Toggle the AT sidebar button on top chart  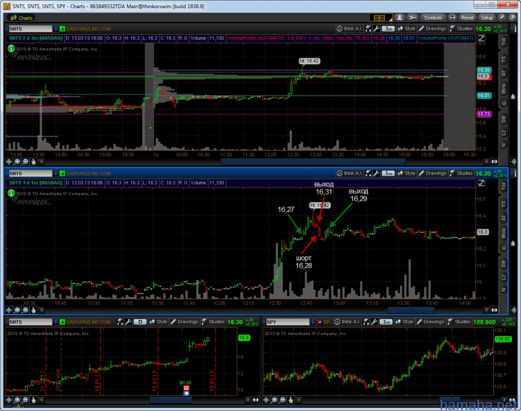point(504,74)
